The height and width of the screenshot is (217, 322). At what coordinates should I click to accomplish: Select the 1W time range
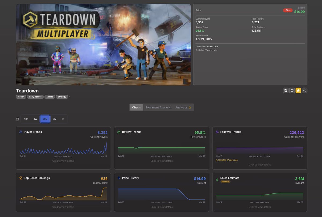[x=35, y=119]
